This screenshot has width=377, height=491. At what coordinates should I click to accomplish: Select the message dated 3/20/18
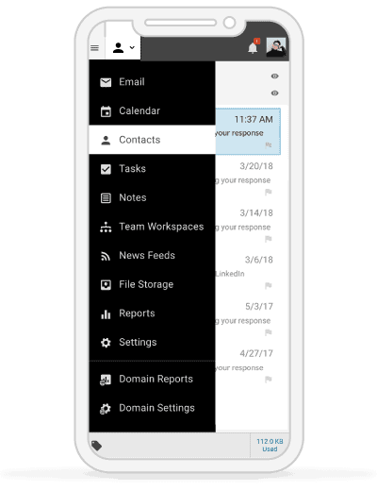coord(248,178)
